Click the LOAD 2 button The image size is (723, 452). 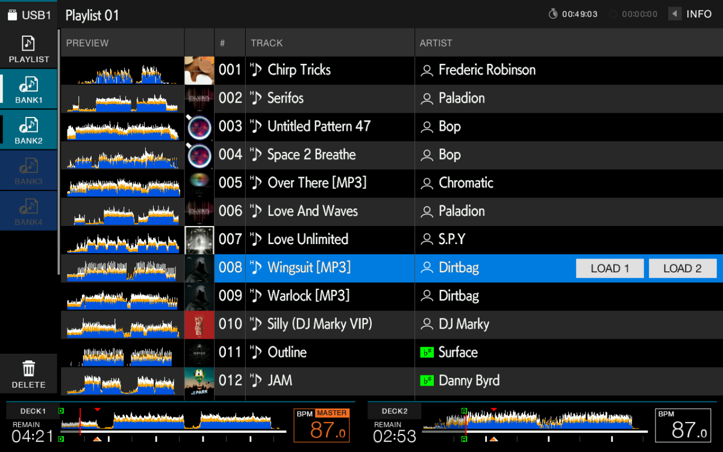pyautogui.click(x=683, y=268)
